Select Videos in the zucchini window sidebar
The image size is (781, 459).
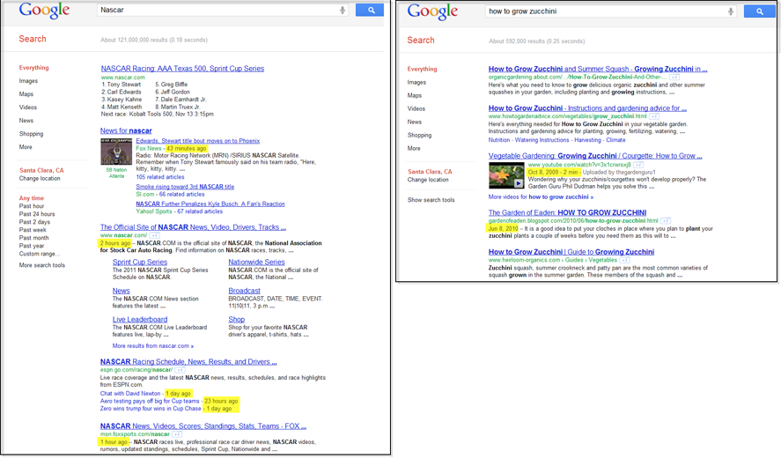point(416,108)
